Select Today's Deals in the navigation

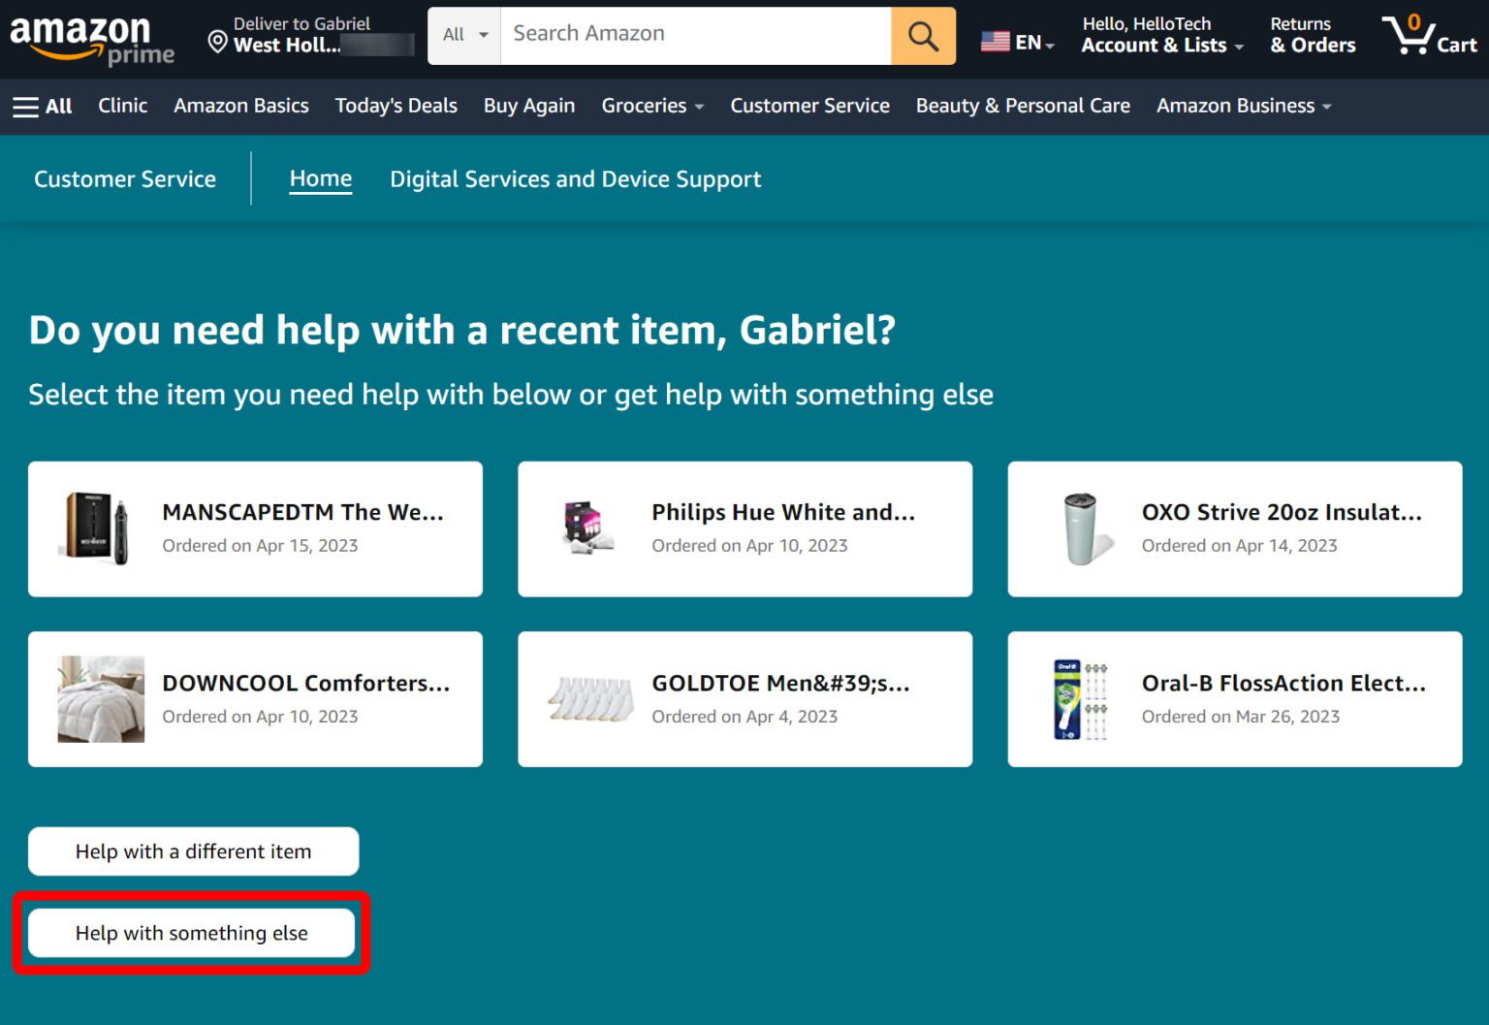coord(396,106)
